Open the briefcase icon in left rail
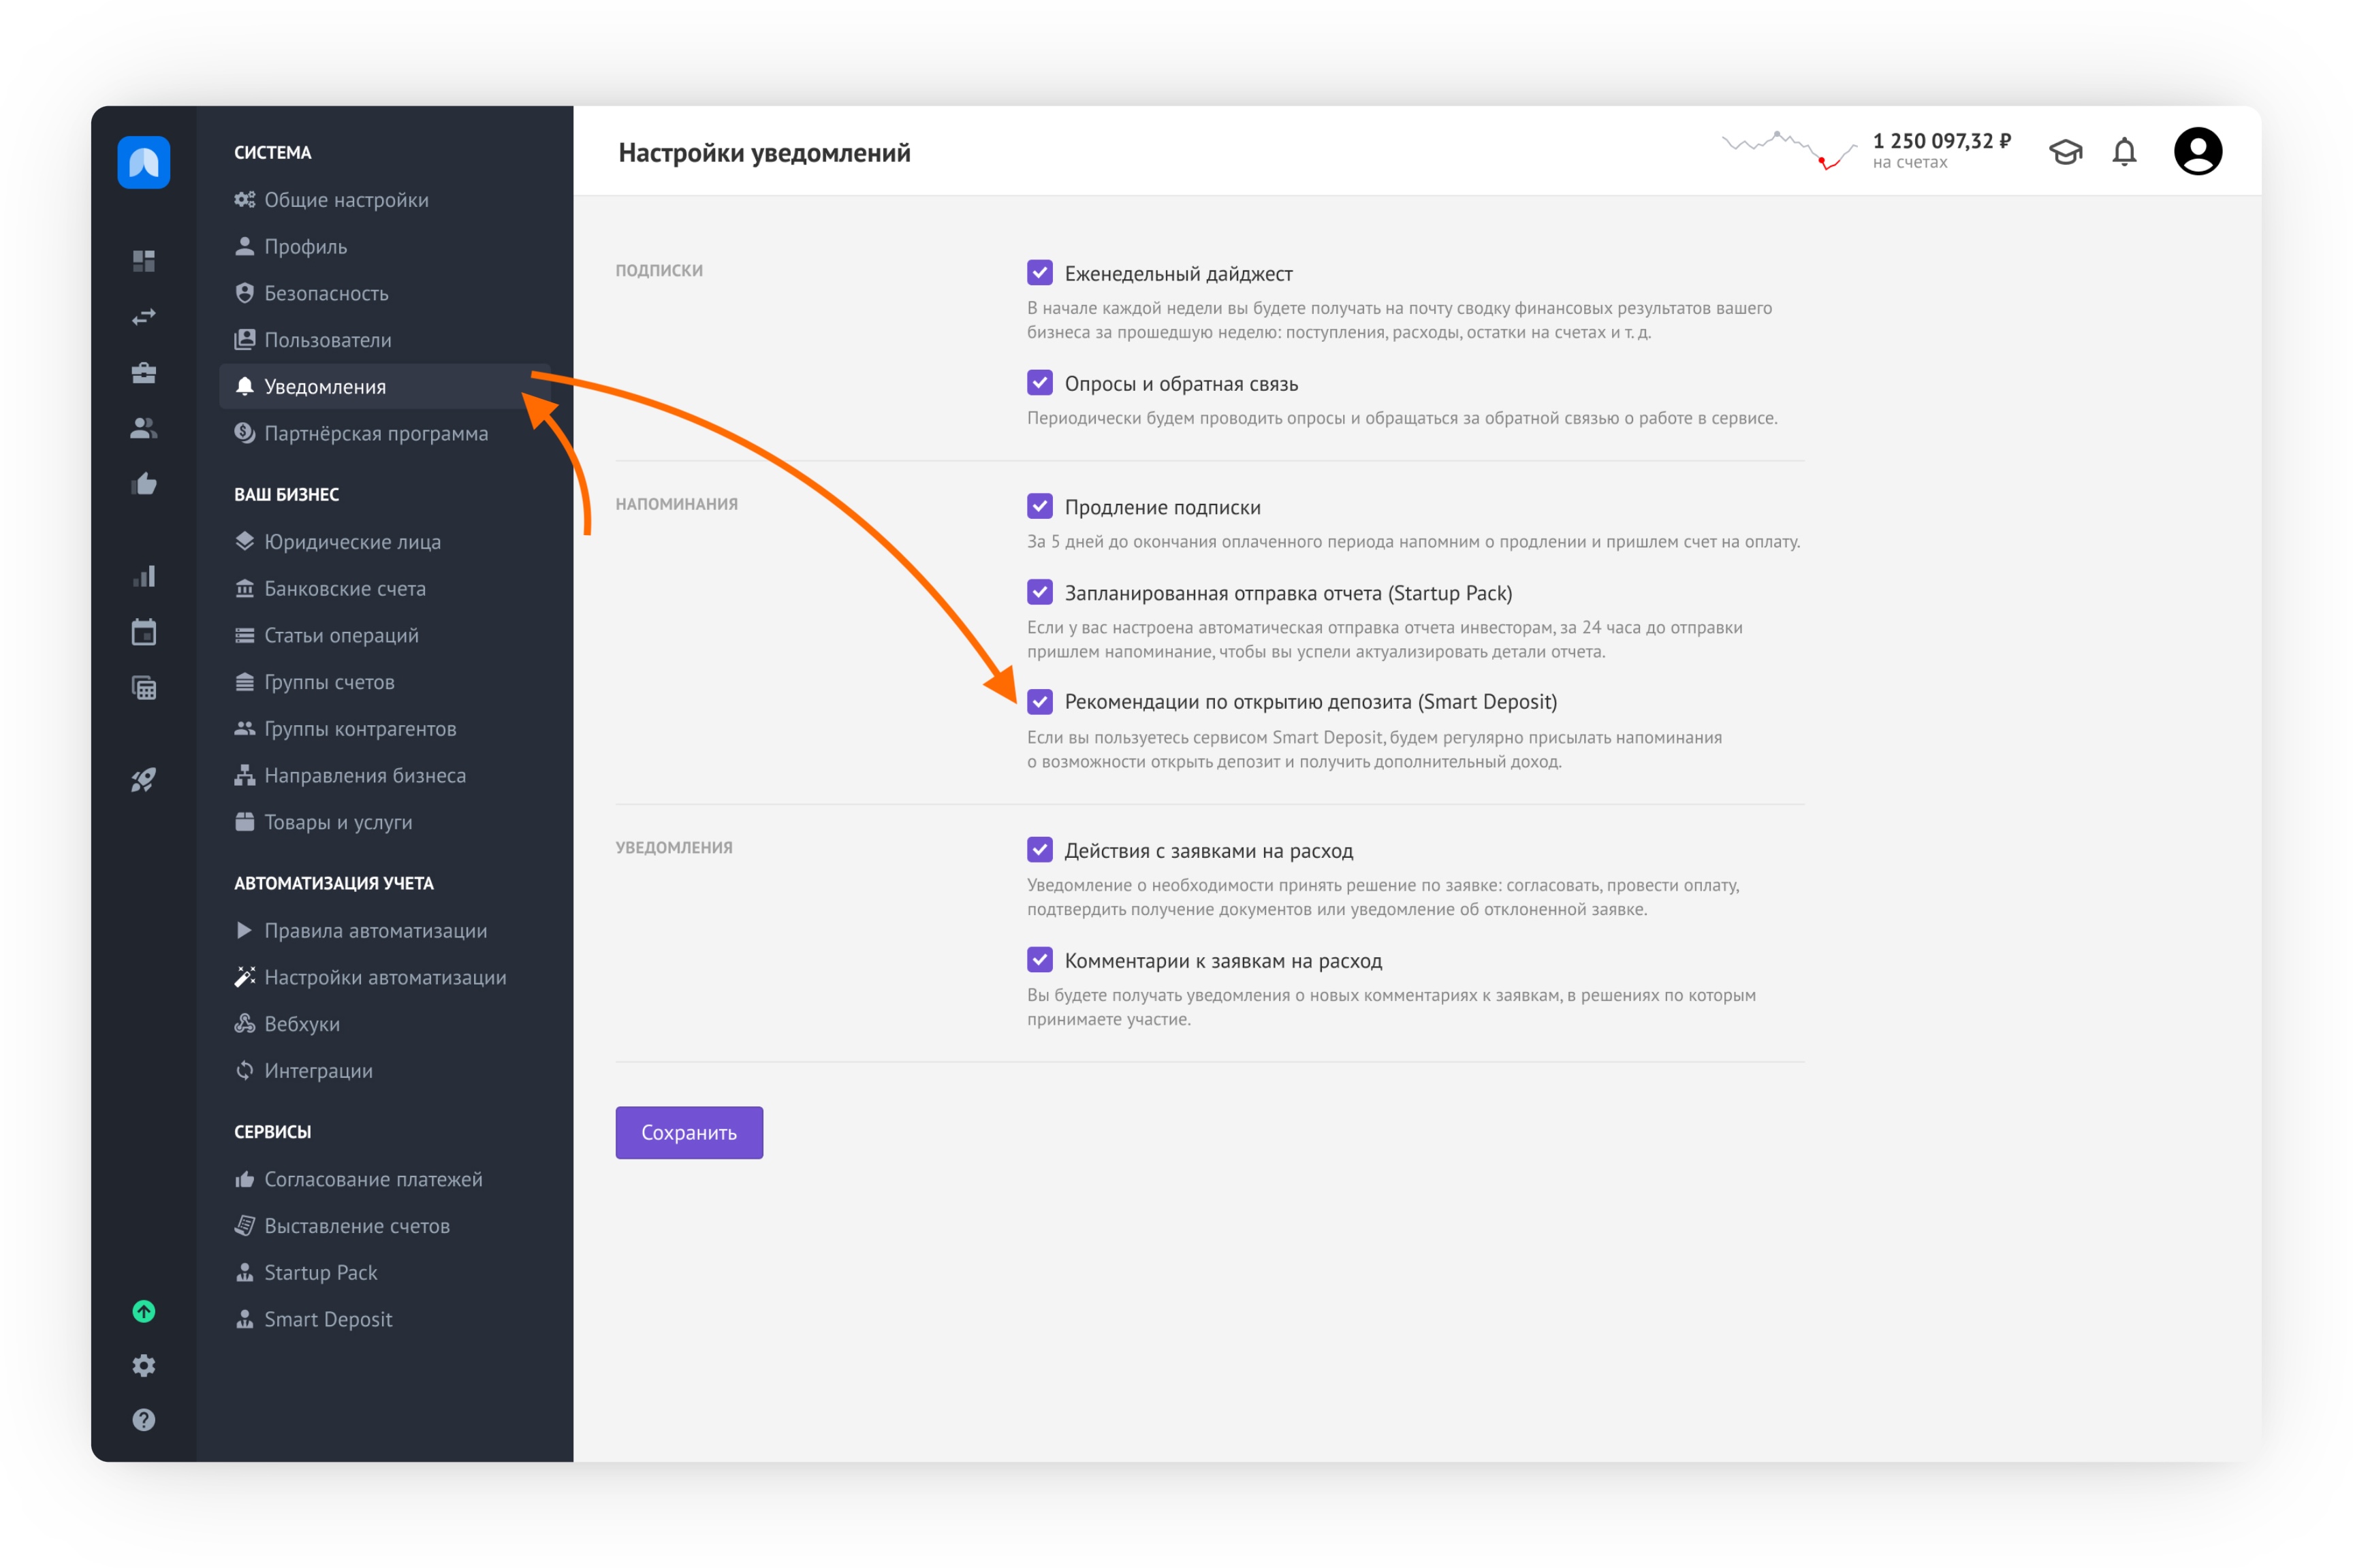Image resolution: width=2353 pixels, height=1568 pixels. tap(144, 373)
